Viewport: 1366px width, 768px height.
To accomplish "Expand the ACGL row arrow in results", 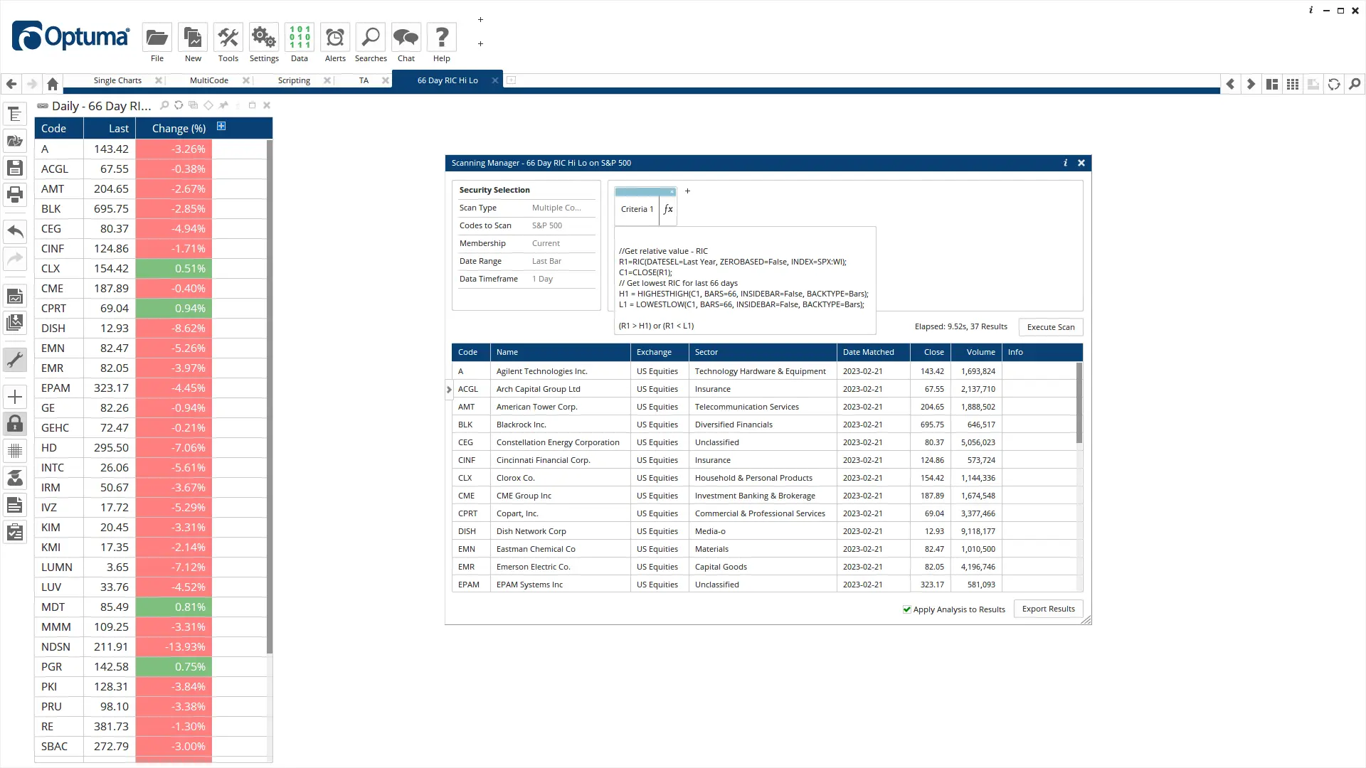I will point(449,390).
